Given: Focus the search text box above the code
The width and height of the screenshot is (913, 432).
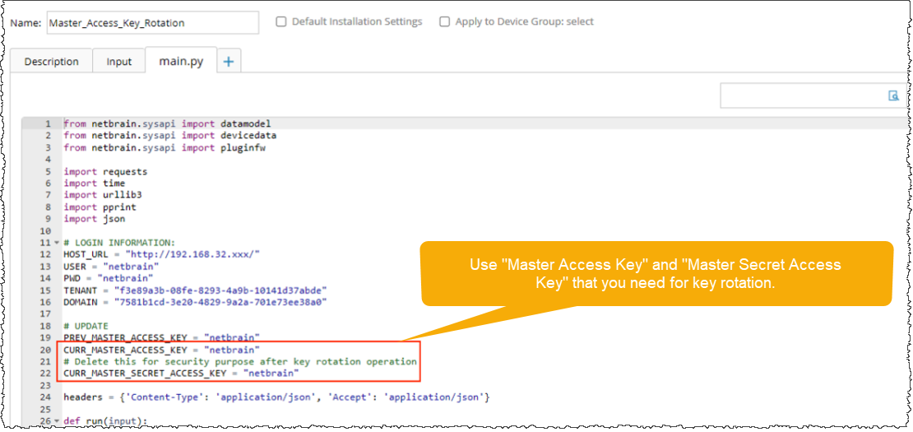Looking at the screenshot, I should [802, 95].
